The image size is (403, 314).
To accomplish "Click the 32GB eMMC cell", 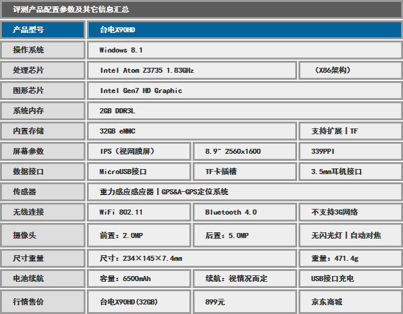I will pos(192,131).
